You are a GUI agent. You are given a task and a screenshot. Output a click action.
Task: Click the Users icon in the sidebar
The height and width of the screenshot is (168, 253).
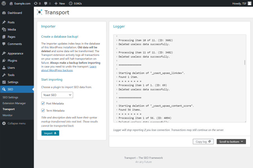(x=4, y=68)
